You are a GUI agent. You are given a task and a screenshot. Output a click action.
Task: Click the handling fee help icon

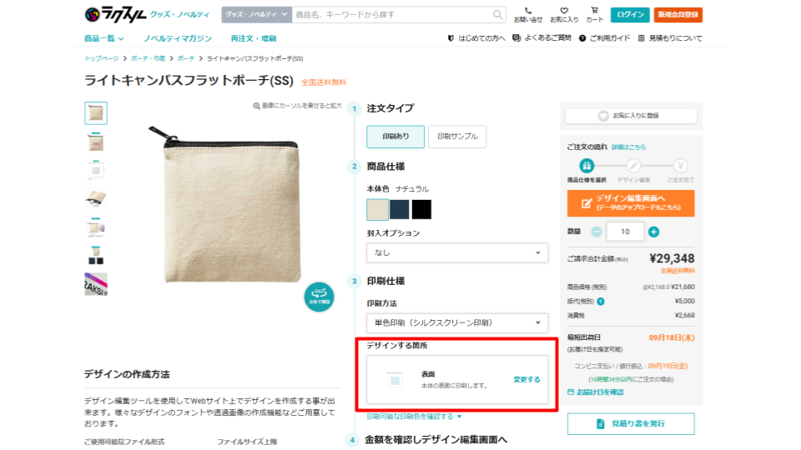pos(601,301)
